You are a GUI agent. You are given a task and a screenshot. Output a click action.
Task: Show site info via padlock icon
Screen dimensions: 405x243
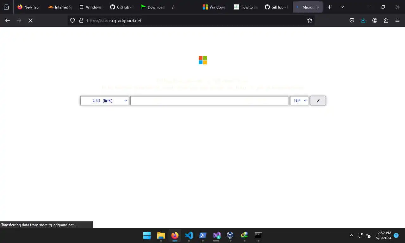click(x=81, y=21)
